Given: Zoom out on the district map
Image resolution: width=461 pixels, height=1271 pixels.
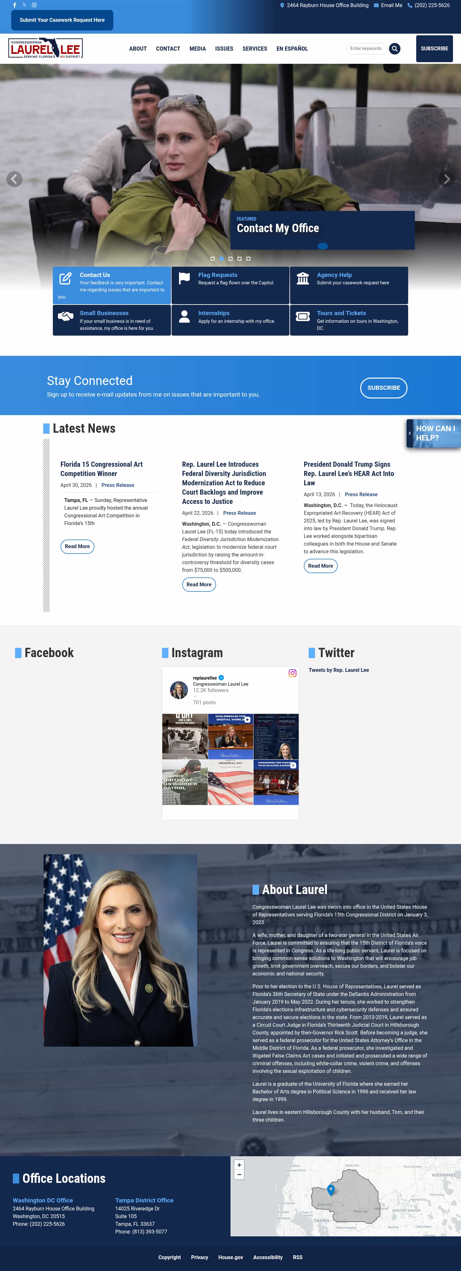Looking at the screenshot, I should click(239, 1174).
